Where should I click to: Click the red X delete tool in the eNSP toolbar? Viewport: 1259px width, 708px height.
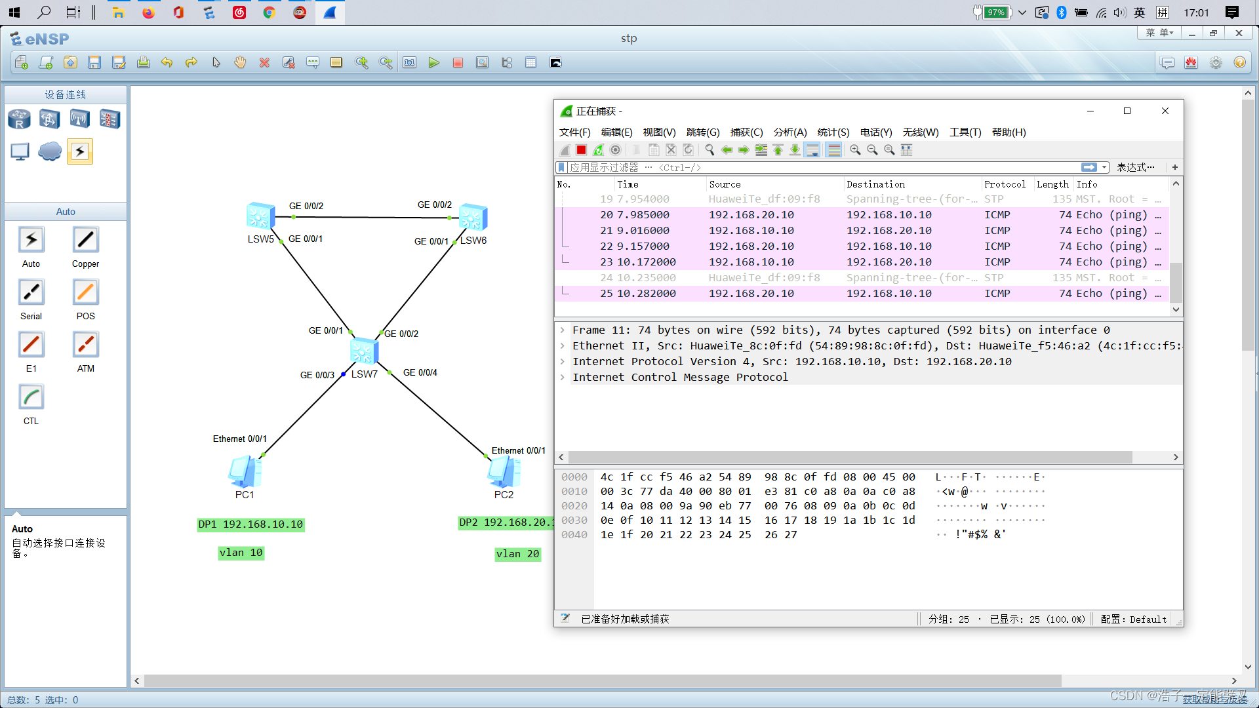coord(264,63)
